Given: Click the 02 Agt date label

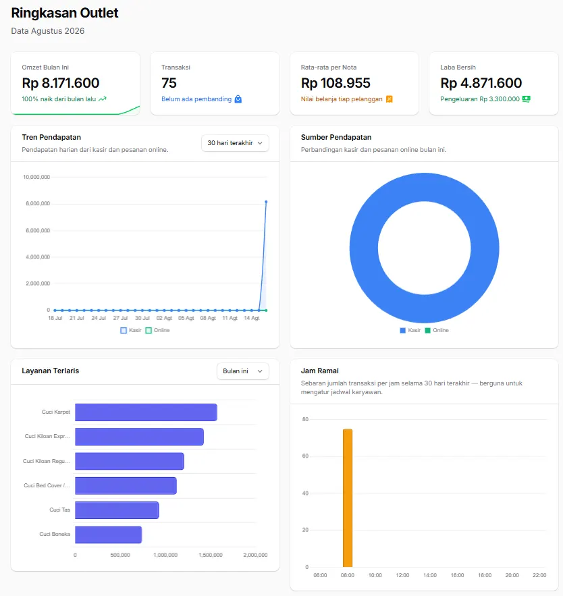Looking at the screenshot, I should 164,318.
